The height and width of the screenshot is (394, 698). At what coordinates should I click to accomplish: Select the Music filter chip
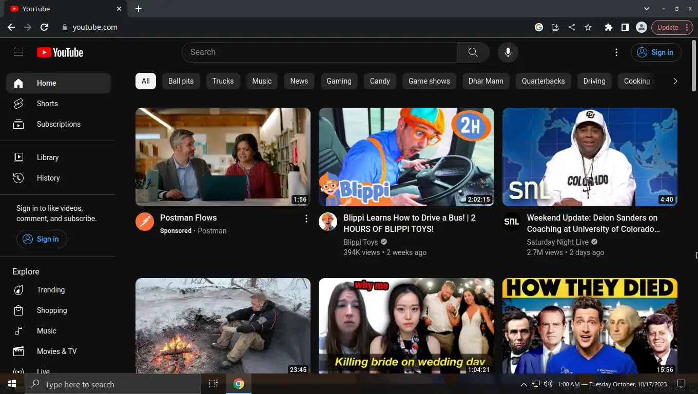262,81
